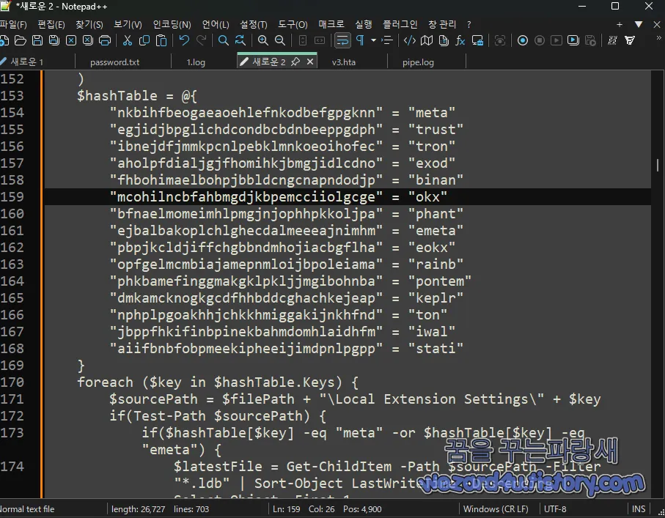Toggle show all characters pilcrow icon
Viewport: 665px width, 518px height.
point(360,41)
